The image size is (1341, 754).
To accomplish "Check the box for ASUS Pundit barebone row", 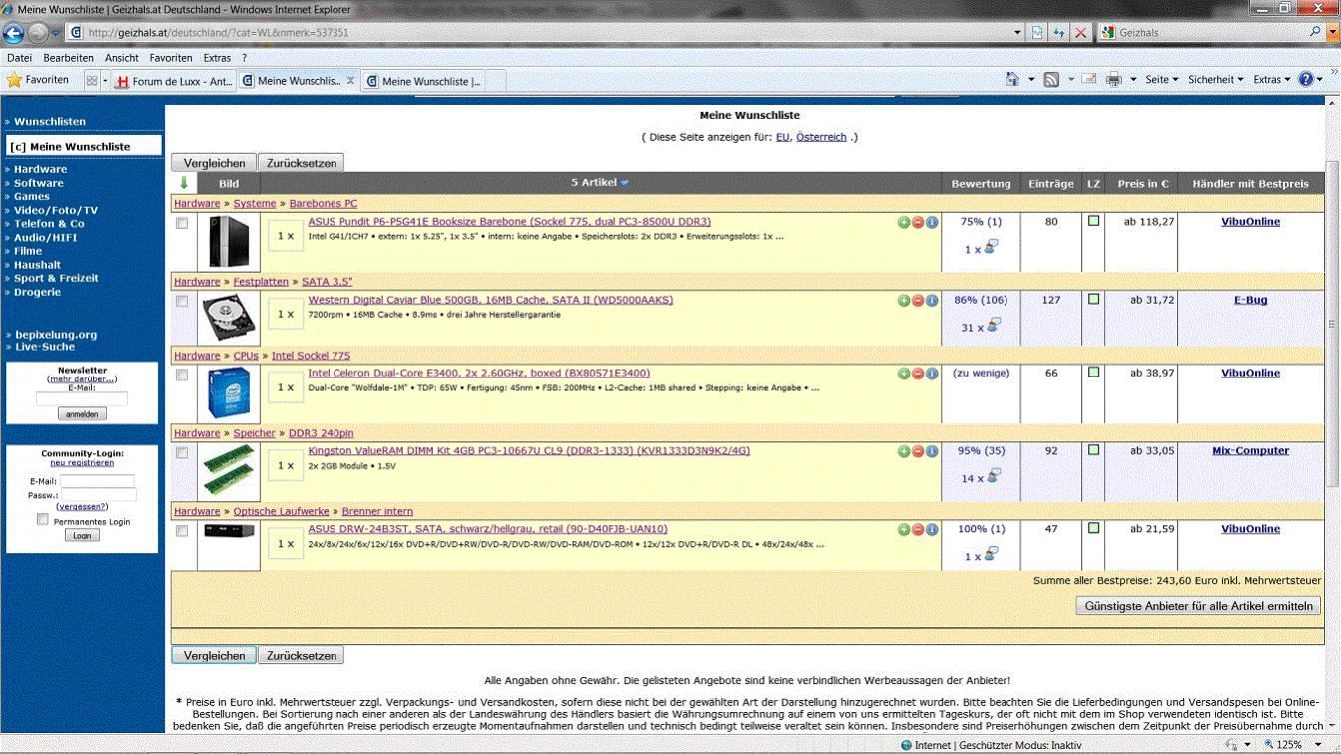I will 182,223.
